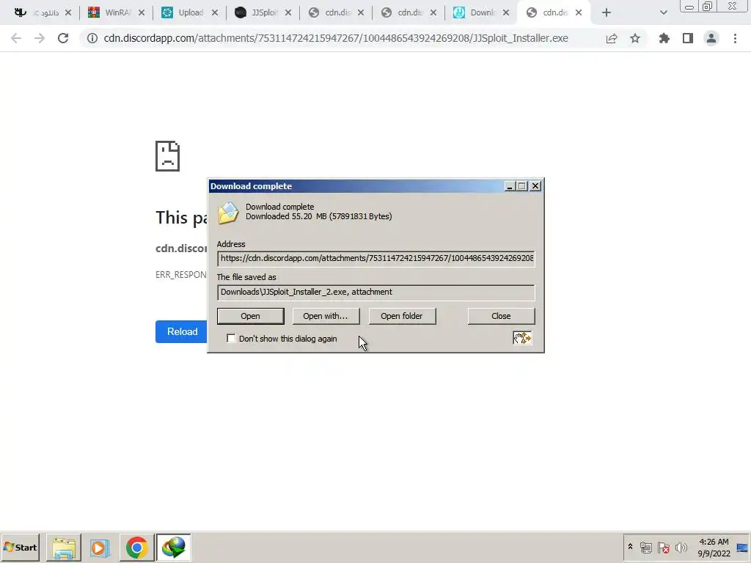Screen dimensions: 751x563
Task: Open Windows Media Player from taskbar
Action: tap(100, 548)
